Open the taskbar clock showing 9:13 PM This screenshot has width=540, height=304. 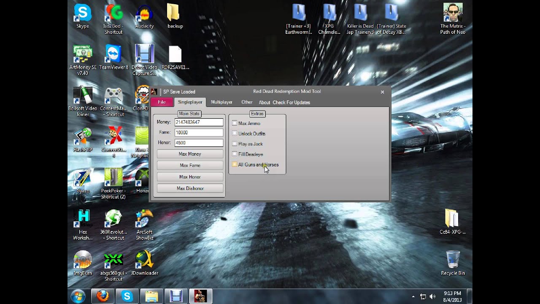(x=452, y=296)
